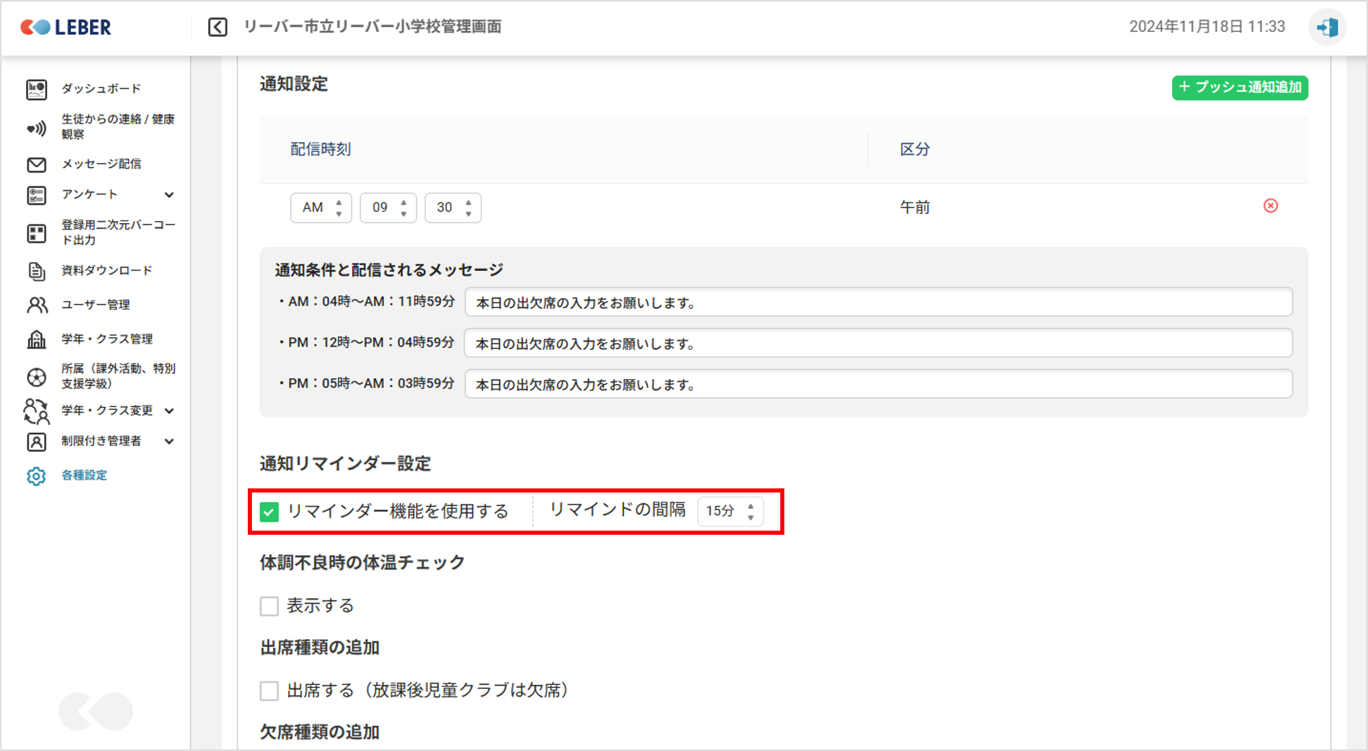
Task: Expand the アンケート menu chevron
Action: pos(169,195)
